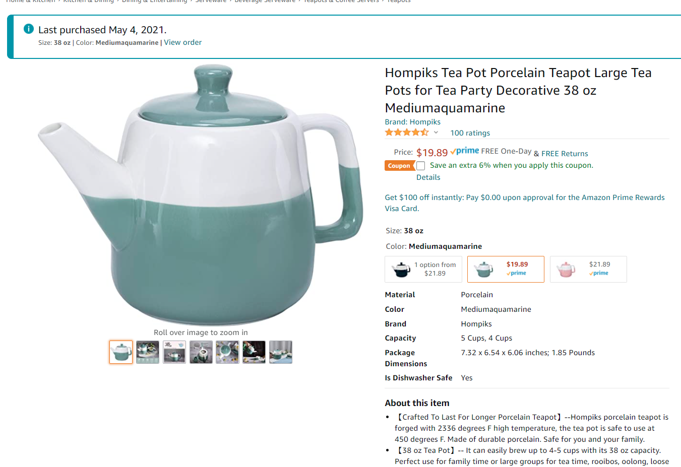Pick the aquamarine teapot swatch at $19.89

(506, 269)
